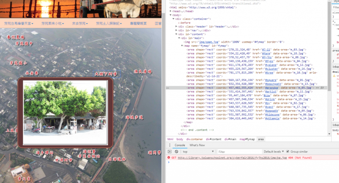Viewport: 339px width, 183px height.
Task: Click the 永安巷 map label
Action: pos(32,73)
